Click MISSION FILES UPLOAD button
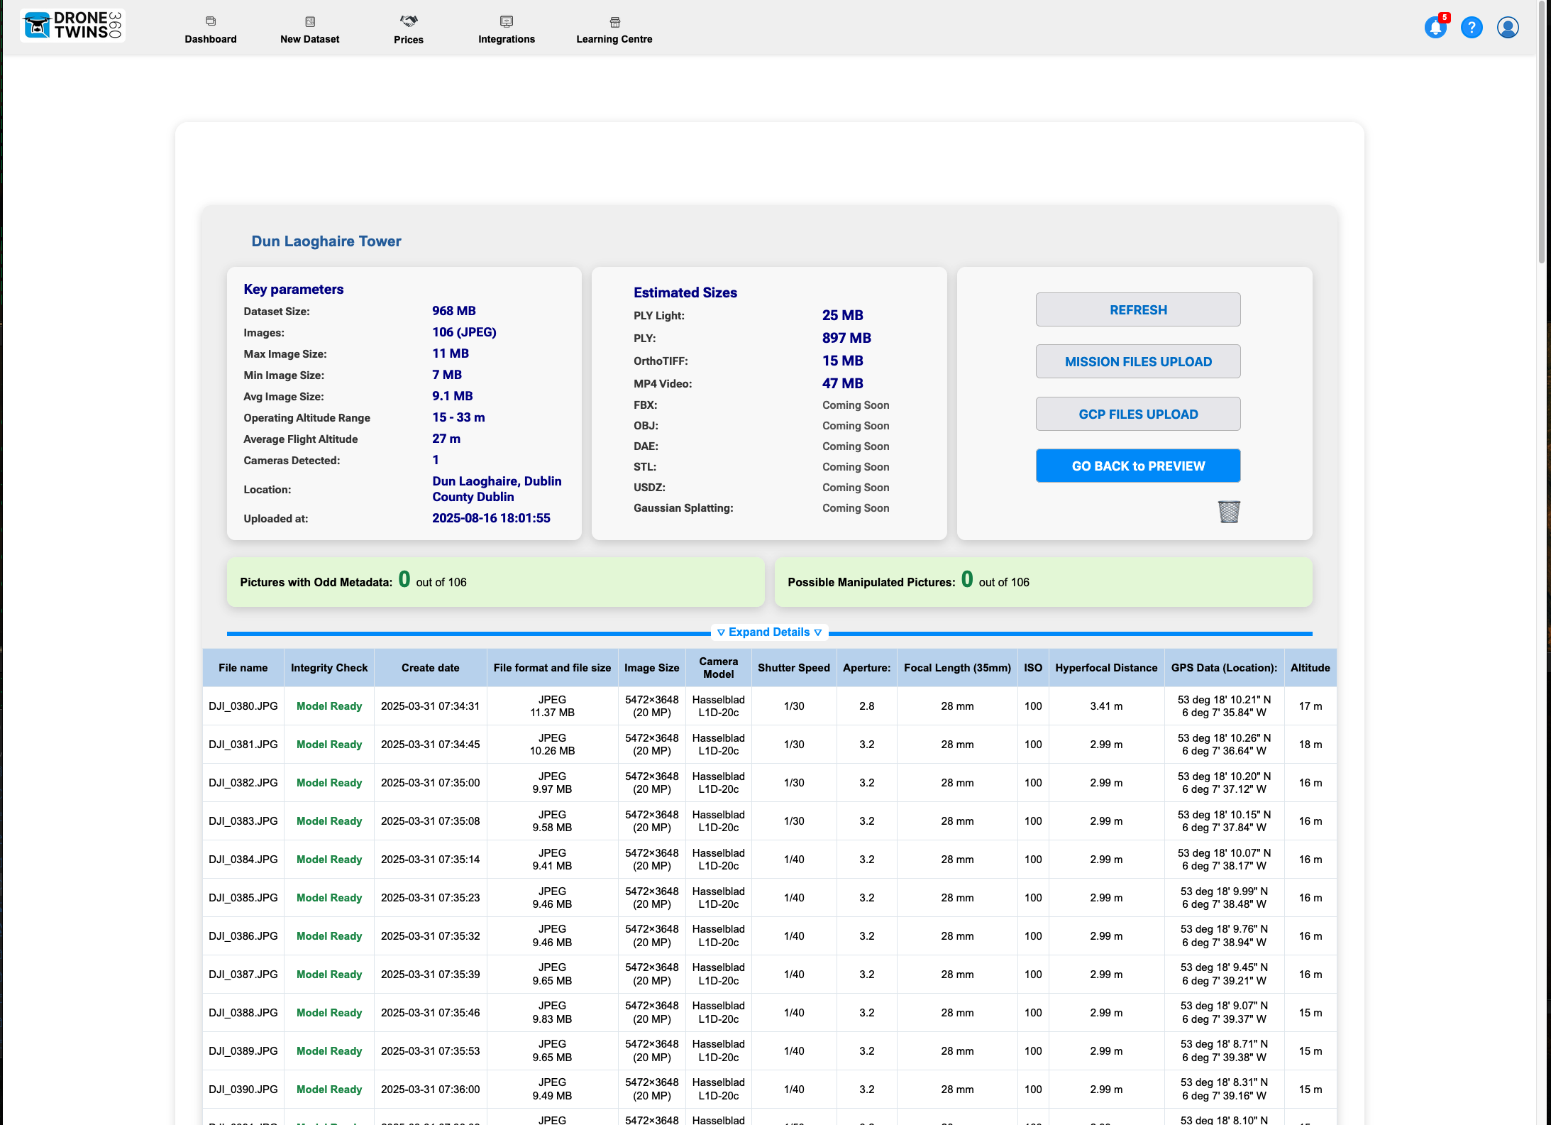The image size is (1551, 1125). tap(1138, 362)
